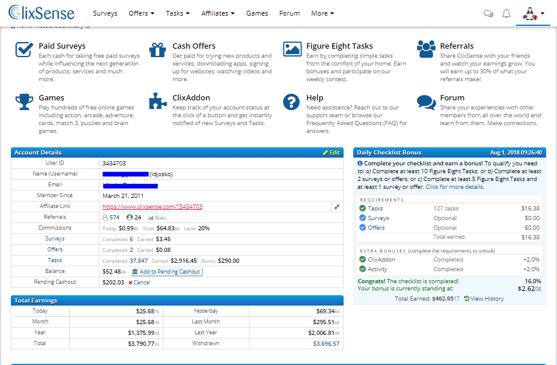The width and height of the screenshot is (557, 365).
Task: Click the Surveys requirement blue checkmark
Action: (362, 218)
